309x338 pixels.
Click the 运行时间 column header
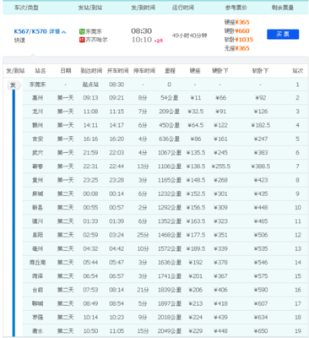[x=183, y=8]
